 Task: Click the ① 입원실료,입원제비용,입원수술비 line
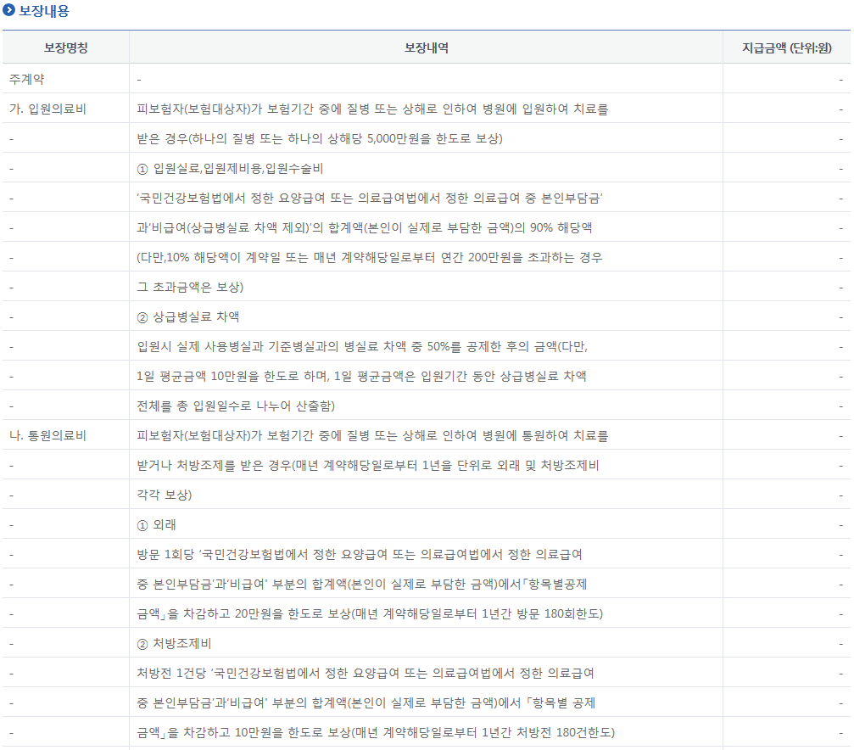(x=230, y=169)
